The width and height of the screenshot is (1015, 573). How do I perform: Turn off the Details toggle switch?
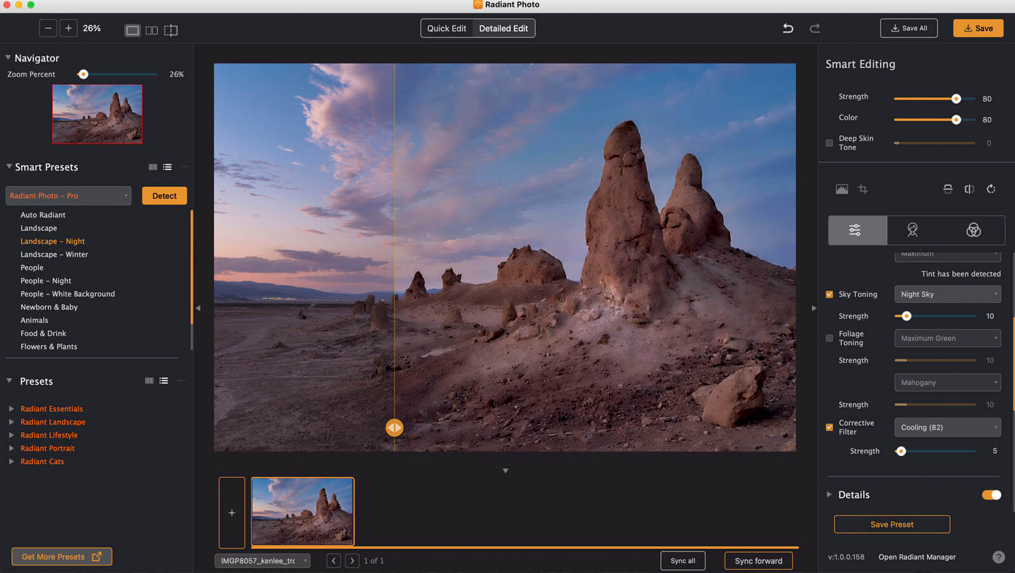point(991,495)
